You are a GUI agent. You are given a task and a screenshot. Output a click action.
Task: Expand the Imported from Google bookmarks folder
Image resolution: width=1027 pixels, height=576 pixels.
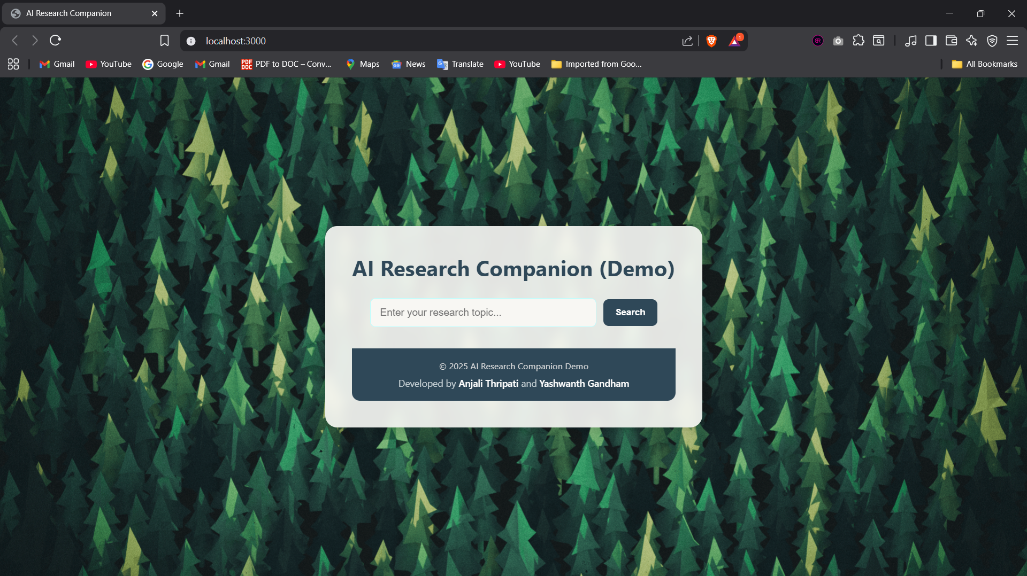[x=596, y=64]
